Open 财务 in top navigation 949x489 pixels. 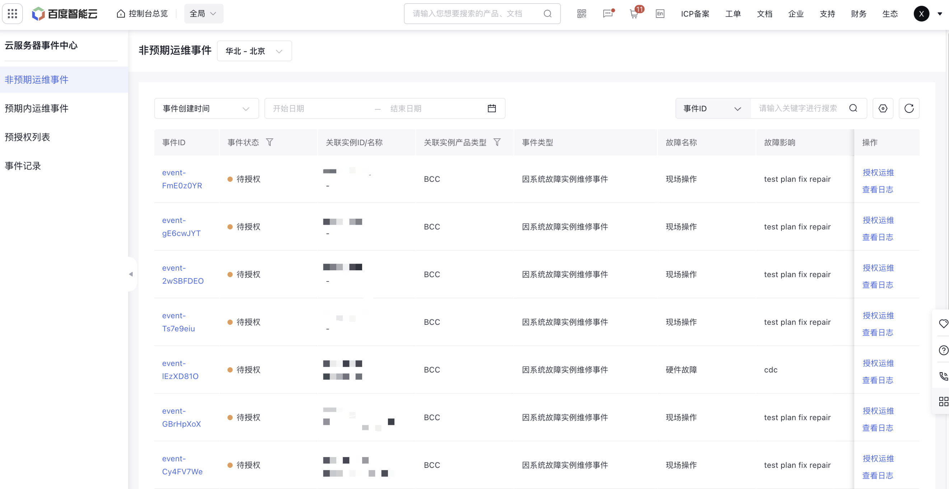(859, 14)
